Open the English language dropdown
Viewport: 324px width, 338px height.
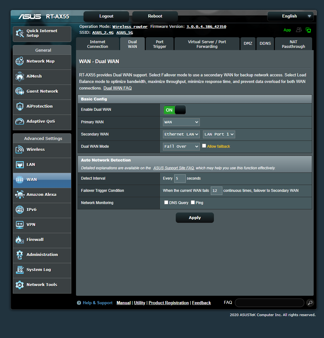click(291, 16)
